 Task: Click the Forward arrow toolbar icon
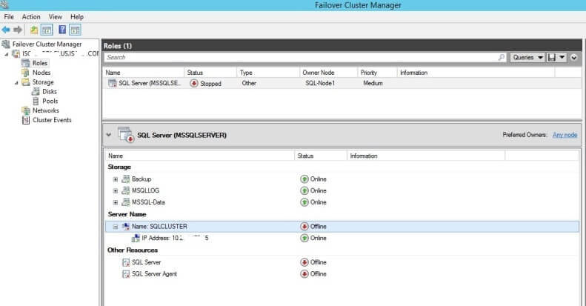click(x=17, y=30)
